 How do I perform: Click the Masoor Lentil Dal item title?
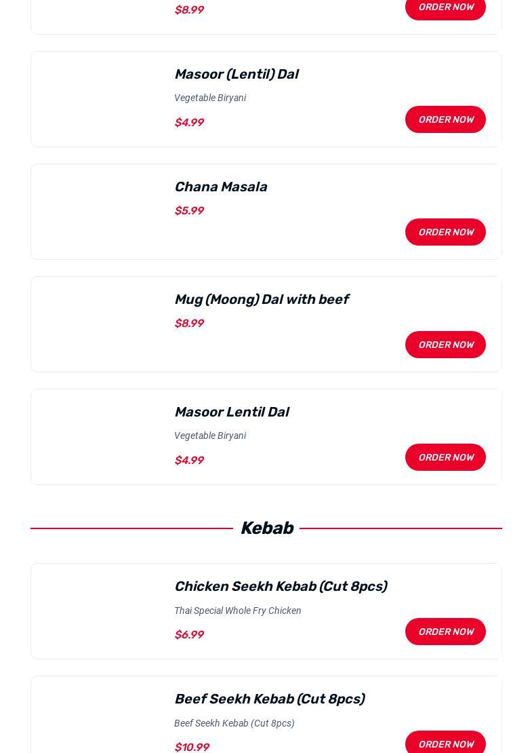(x=231, y=412)
